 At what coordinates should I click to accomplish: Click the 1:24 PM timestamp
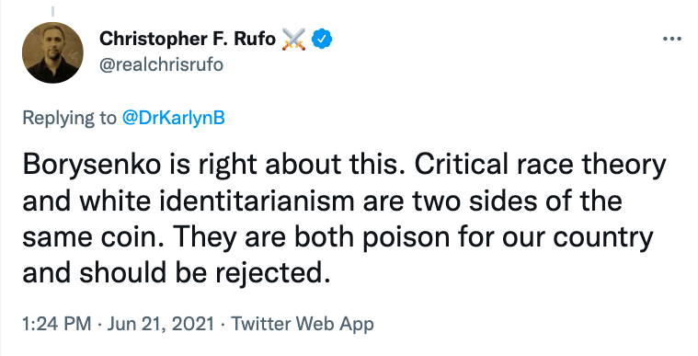click(x=57, y=324)
